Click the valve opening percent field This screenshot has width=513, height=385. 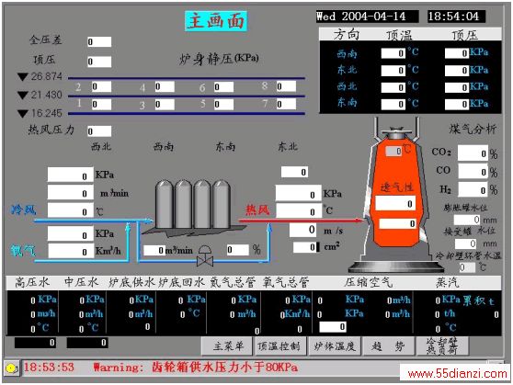tap(238, 250)
